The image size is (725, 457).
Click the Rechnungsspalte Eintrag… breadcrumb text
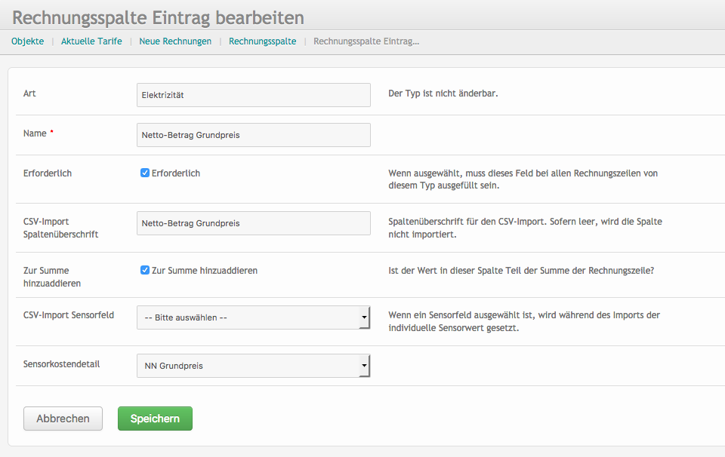366,41
